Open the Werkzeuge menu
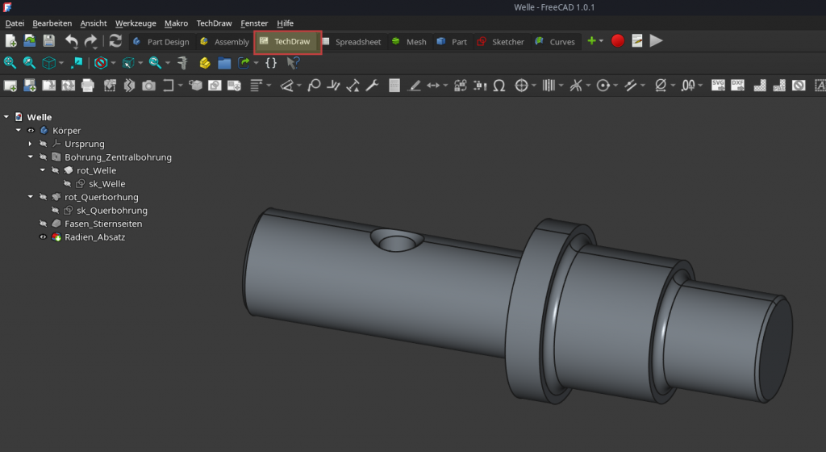826x452 pixels. pyautogui.click(x=136, y=23)
